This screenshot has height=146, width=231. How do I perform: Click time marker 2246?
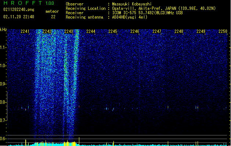pyautogui.click(x=135, y=31)
